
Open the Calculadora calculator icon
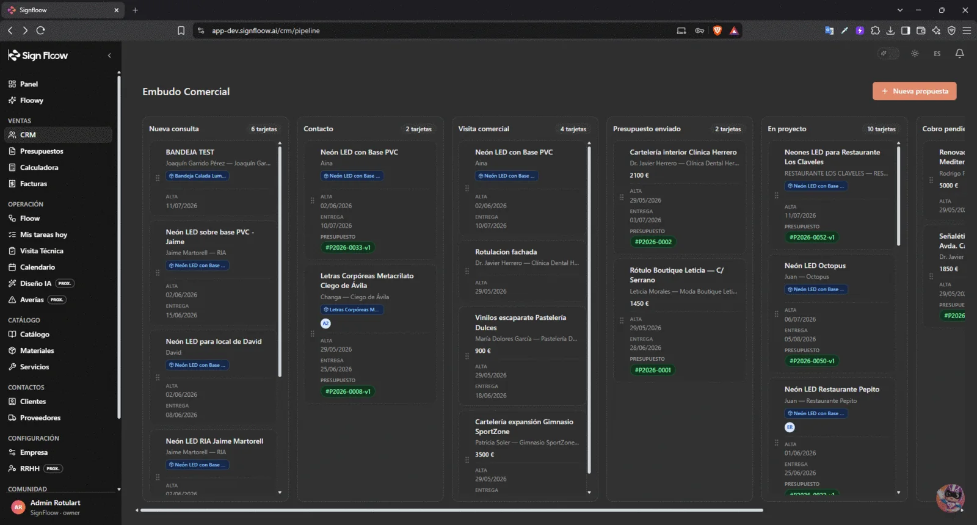tap(12, 167)
